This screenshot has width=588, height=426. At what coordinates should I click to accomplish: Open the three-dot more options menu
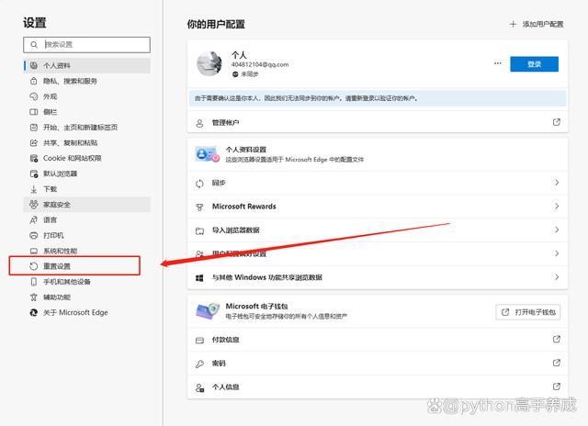[498, 64]
